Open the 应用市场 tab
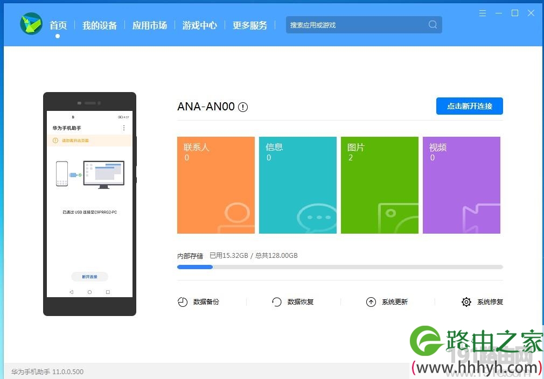Image resolution: width=544 pixels, height=379 pixels. pyautogui.click(x=150, y=25)
